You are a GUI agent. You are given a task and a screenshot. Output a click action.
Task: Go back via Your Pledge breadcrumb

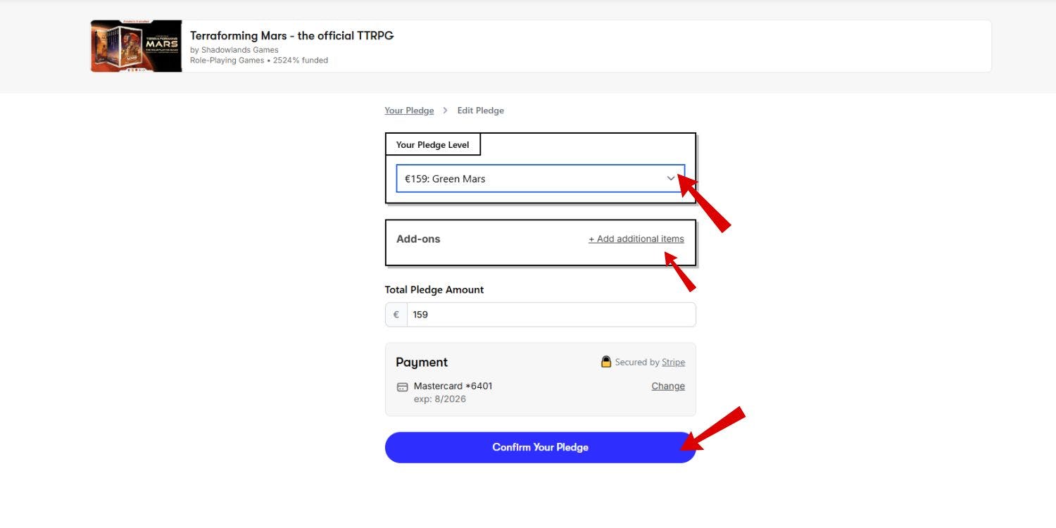point(409,111)
